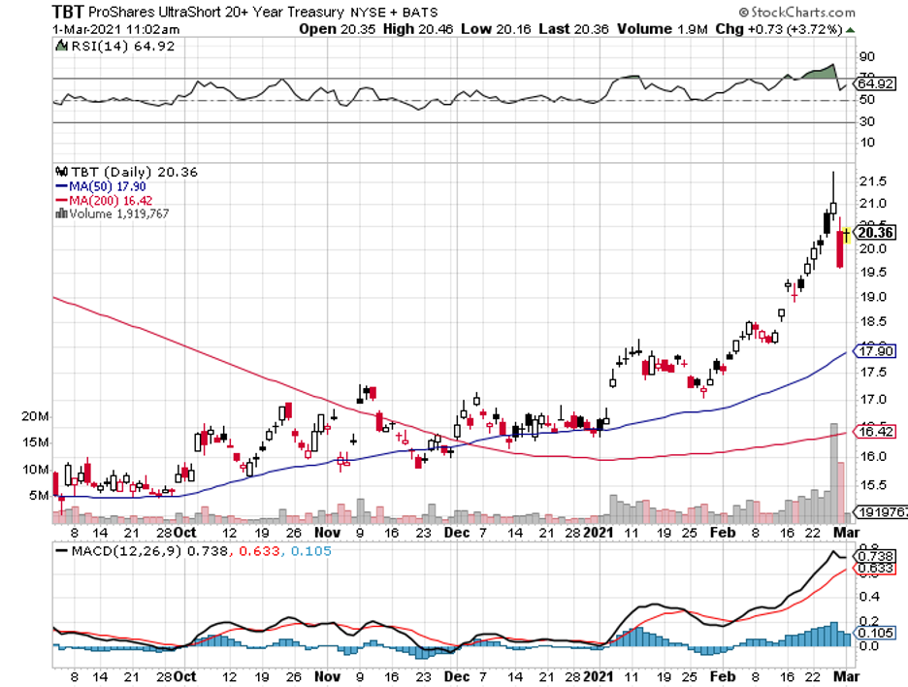This screenshot has height=687, width=908.
Task: Click the black MACD legend line swatch
Action: 61,551
